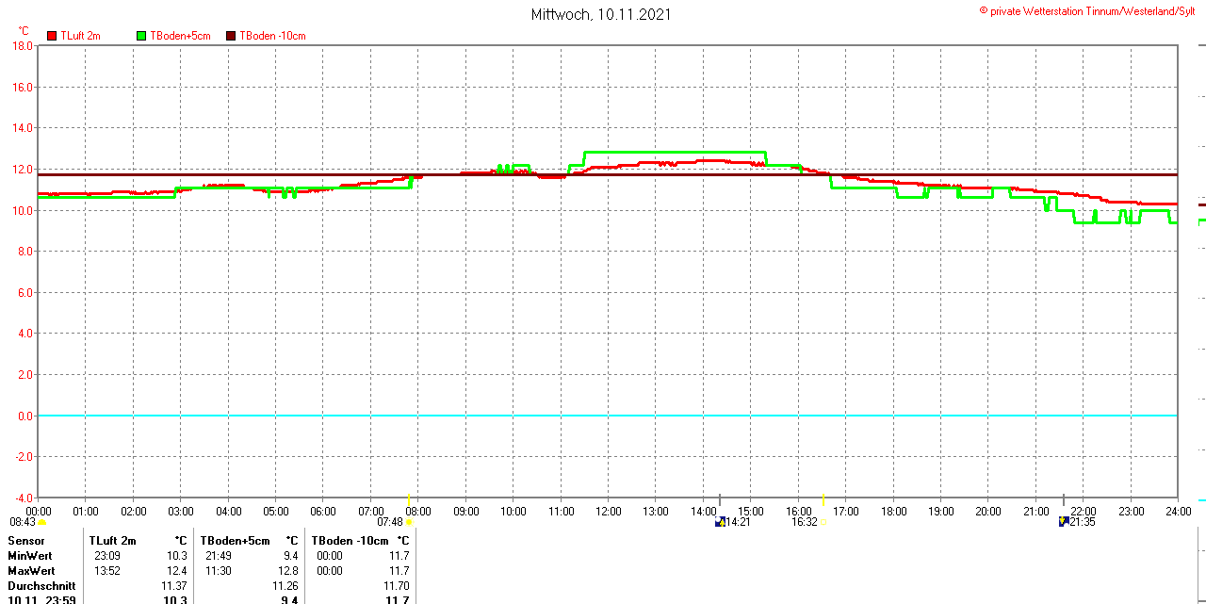Click the sunrise icon beside 07:48
Screen dimensions: 1206x604
coord(409,522)
